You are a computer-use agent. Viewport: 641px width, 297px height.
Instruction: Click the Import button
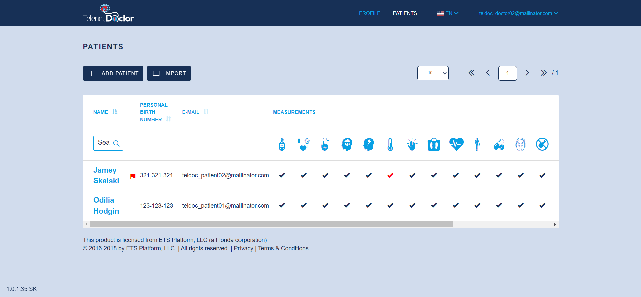169,73
